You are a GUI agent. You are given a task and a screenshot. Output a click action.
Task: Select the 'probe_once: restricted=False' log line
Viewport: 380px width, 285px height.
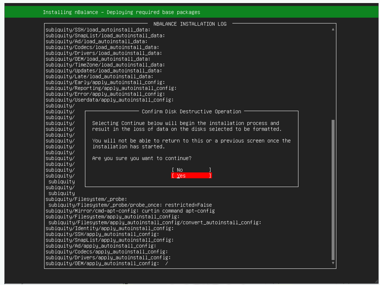[x=130, y=205]
